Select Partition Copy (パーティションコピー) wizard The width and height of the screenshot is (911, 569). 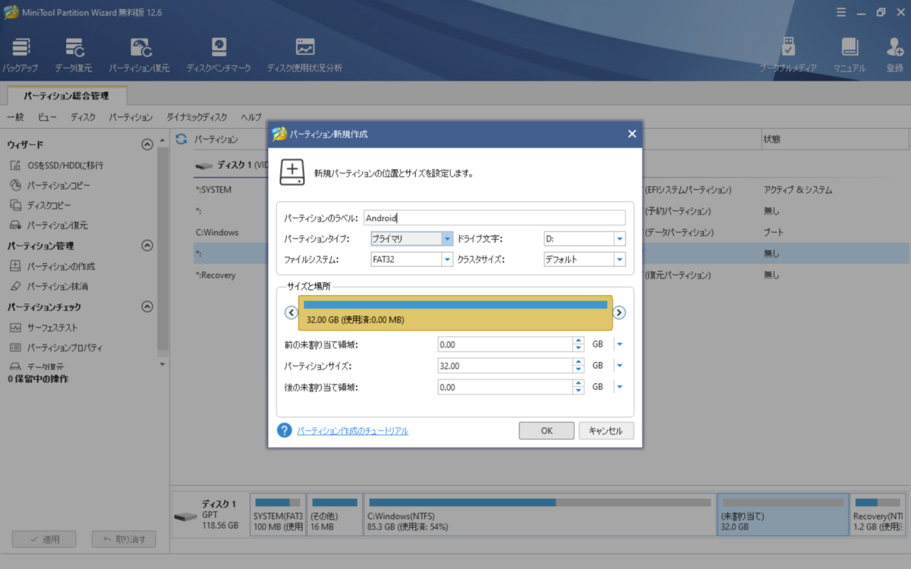[50, 185]
